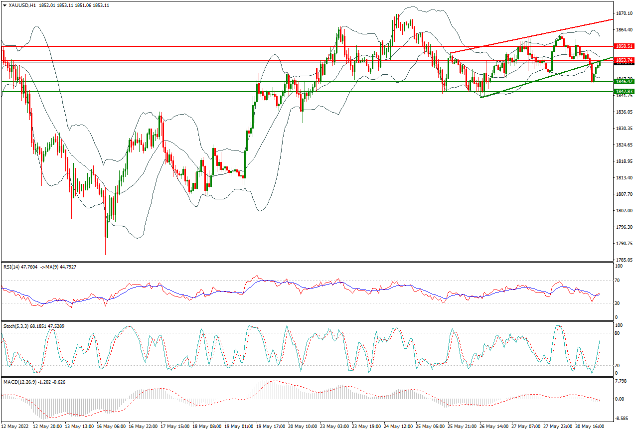Click the 17 May 15:00 time label
The image size is (636, 432).
[175, 427]
